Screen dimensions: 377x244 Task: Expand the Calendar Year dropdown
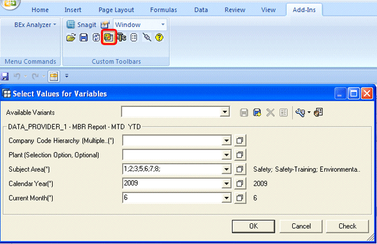pos(226,184)
